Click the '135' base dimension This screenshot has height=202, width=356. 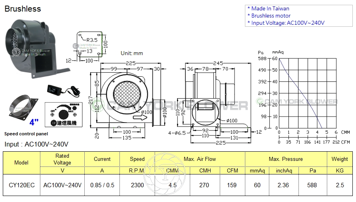(x=127, y=138)
